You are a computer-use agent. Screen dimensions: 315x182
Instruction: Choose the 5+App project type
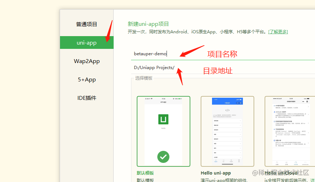(87, 79)
